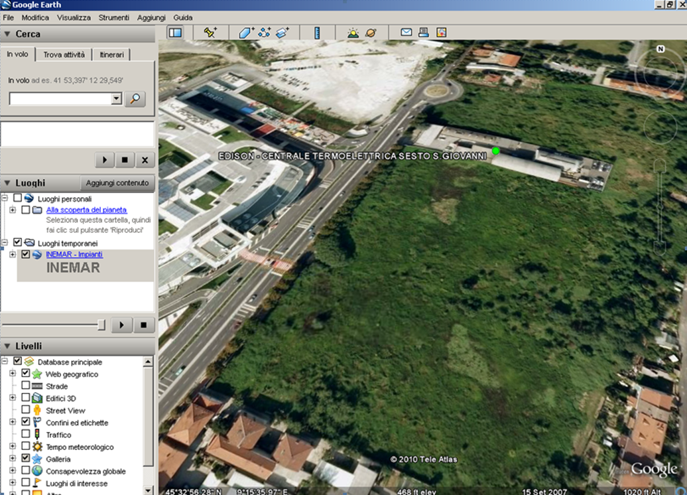Image resolution: width=687 pixels, height=495 pixels.
Task: Click the Strade road layer icon
Action: pyautogui.click(x=37, y=386)
